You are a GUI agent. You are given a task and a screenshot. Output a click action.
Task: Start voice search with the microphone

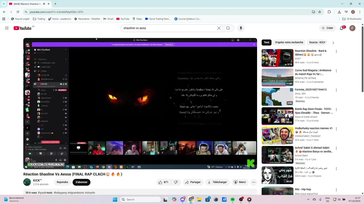[x=241, y=28]
